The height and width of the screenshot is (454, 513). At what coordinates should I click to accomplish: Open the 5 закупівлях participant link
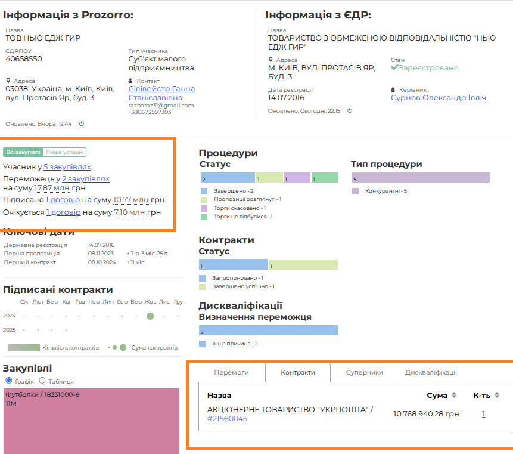tap(67, 167)
